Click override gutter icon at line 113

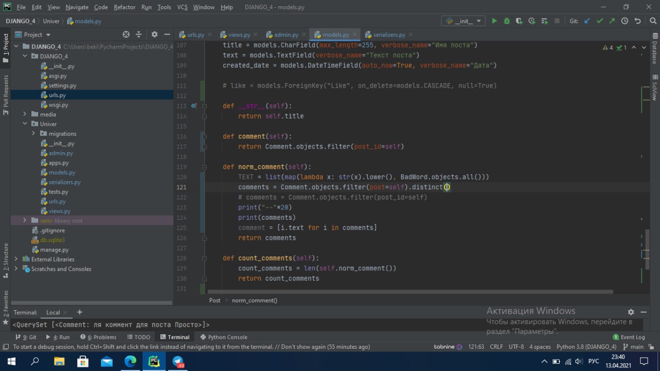click(x=194, y=106)
